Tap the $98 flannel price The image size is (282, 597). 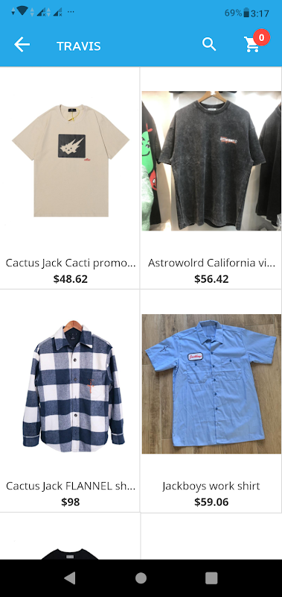tap(71, 502)
